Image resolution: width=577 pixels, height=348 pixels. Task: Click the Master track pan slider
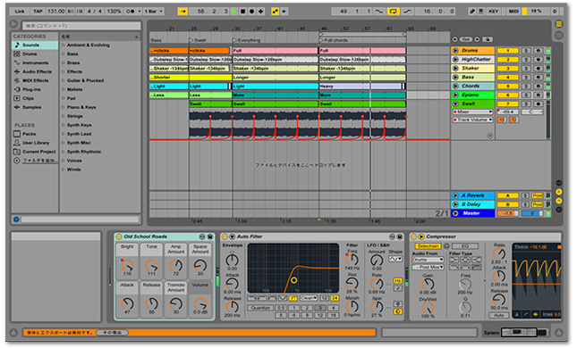point(532,213)
